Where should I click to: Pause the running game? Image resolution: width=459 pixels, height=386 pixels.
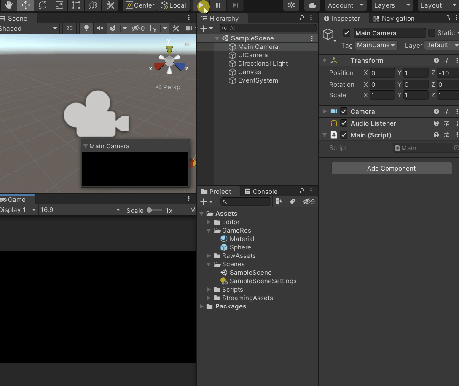(218, 5)
